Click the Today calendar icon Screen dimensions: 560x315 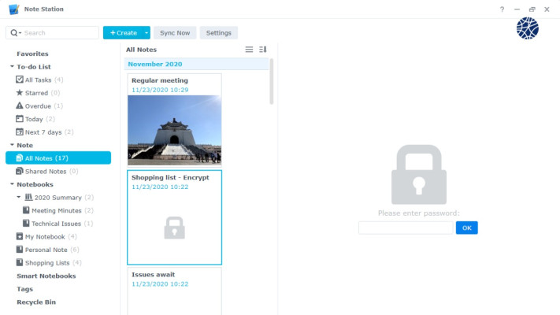pos(20,119)
